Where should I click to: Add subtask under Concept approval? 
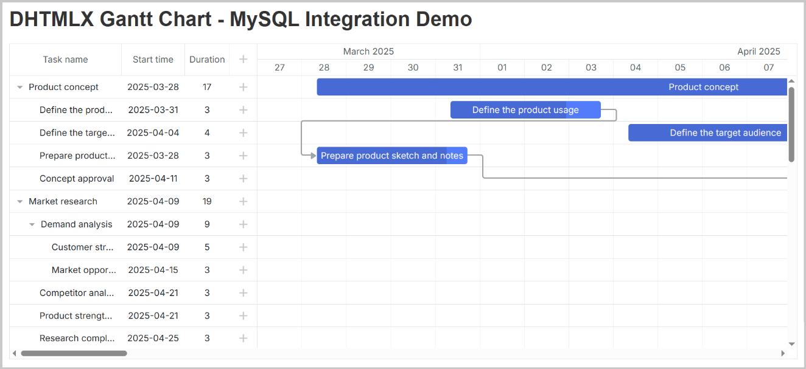pyautogui.click(x=243, y=179)
